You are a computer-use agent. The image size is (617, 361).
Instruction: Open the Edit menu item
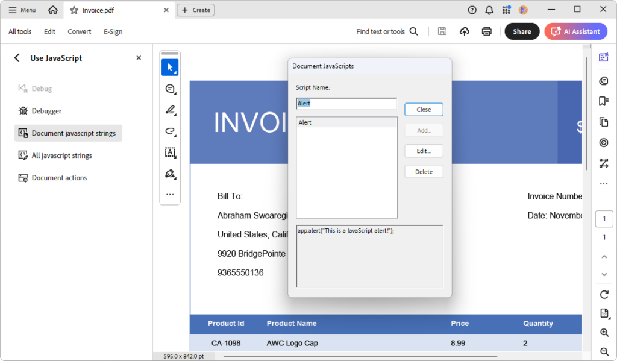click(49, 31)
